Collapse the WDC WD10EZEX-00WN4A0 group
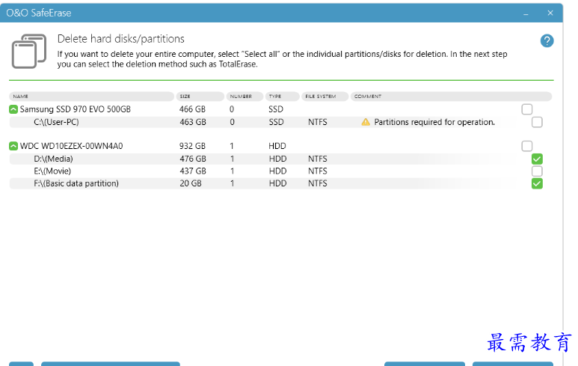Image resolution: width=578 pixels, height=366 pixels. click(13, 146)
